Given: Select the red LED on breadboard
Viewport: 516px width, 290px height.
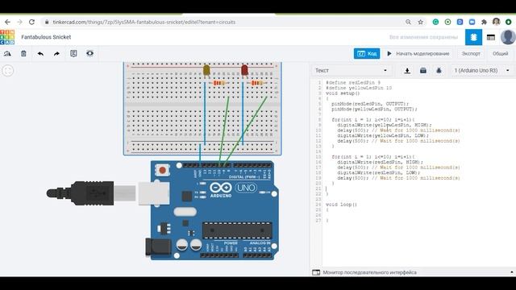Looking at the screenshot, I should pyautogui.click(x=244, y=70).
